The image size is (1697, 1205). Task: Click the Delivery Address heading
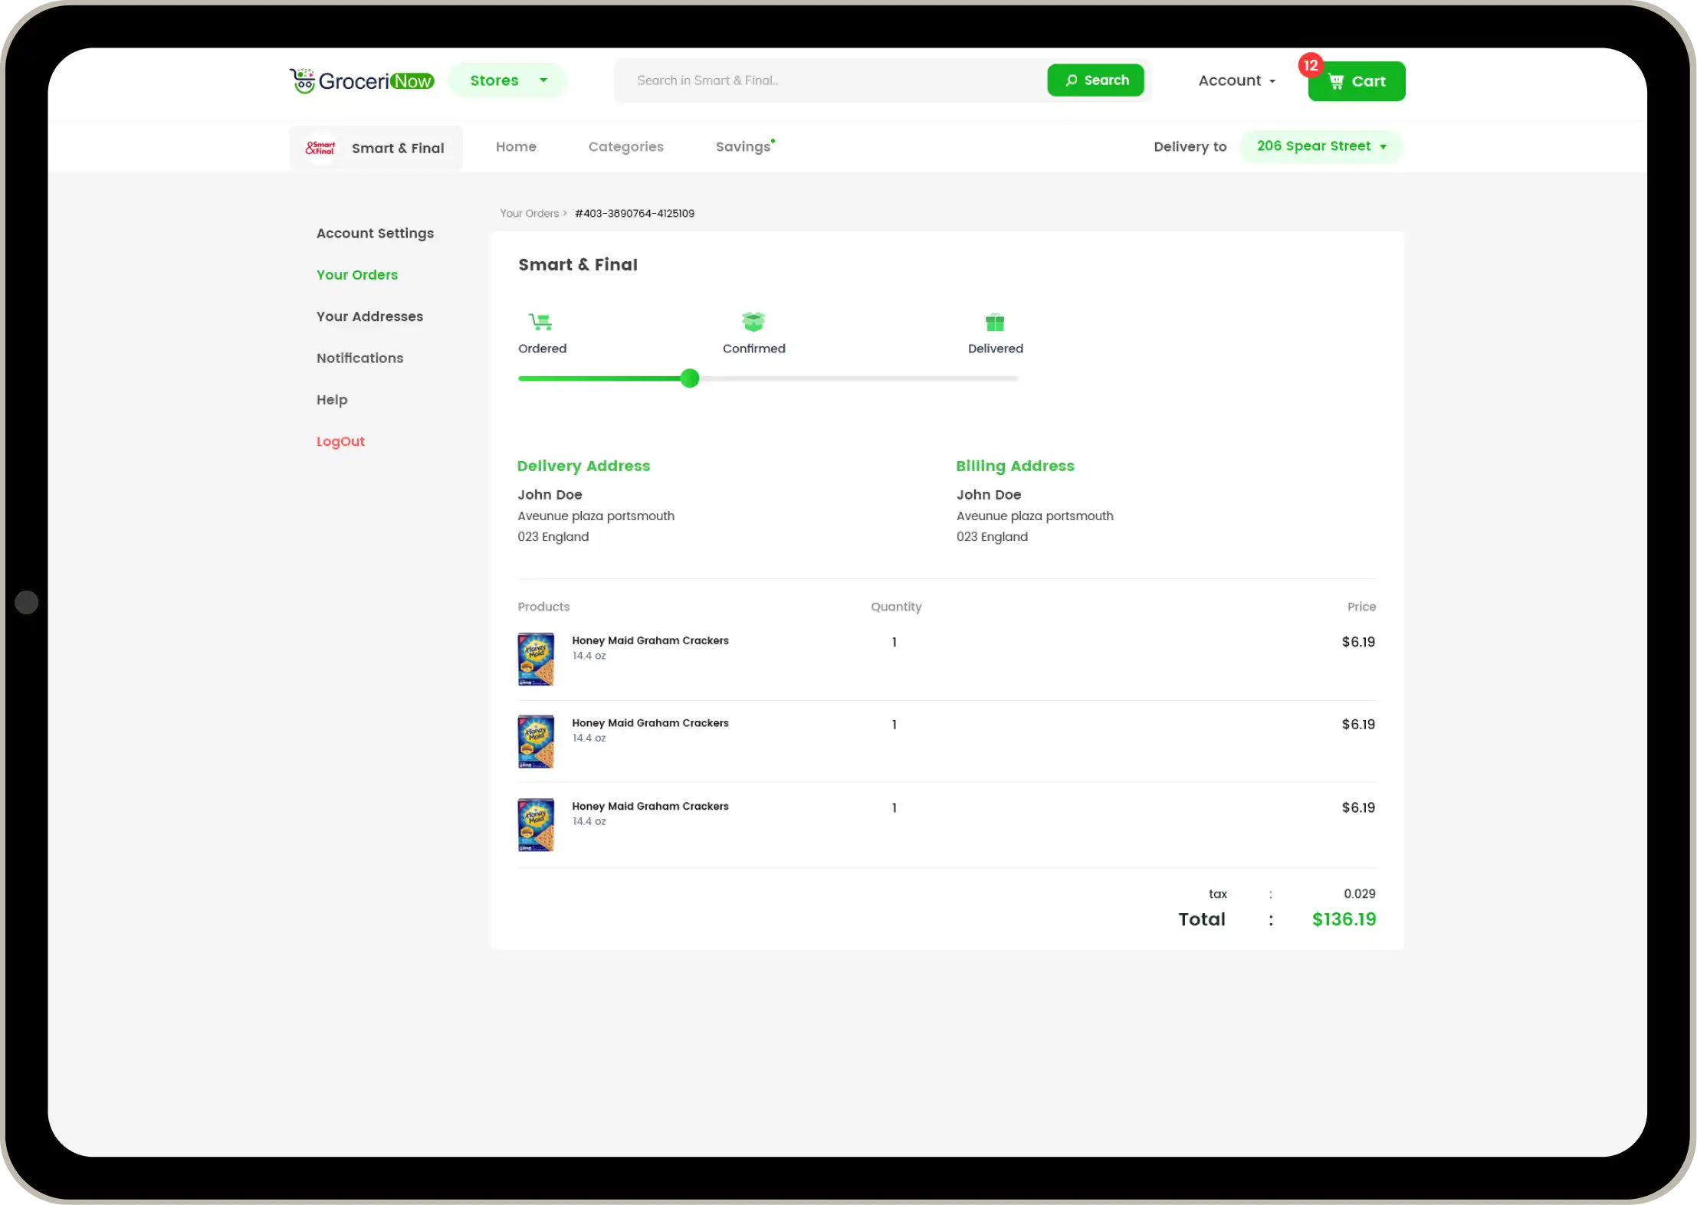(x=583, y=466)
